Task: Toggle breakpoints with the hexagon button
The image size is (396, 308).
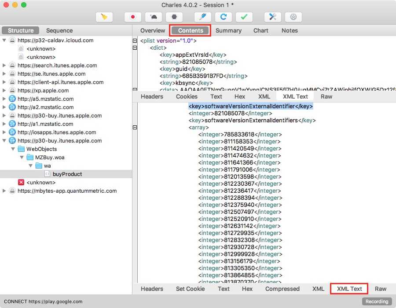Action: 174,17
